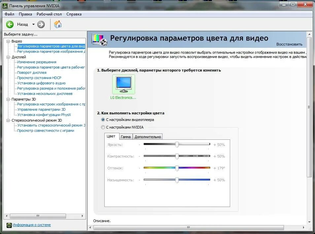Click the system information icon
Screen dimensions: 315x234
pyautogui.click(x=9, y=225)
